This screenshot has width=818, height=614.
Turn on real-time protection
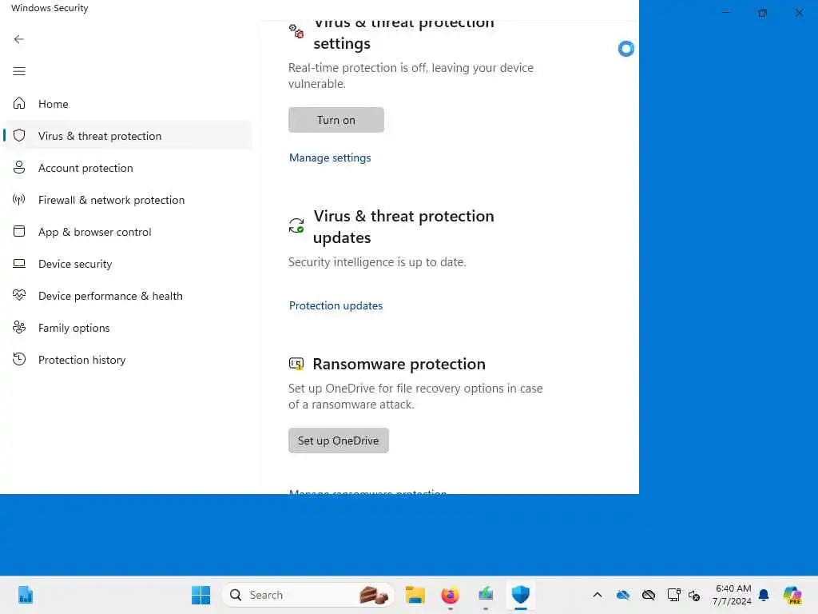pyautogui.click(x=336, y=120)
